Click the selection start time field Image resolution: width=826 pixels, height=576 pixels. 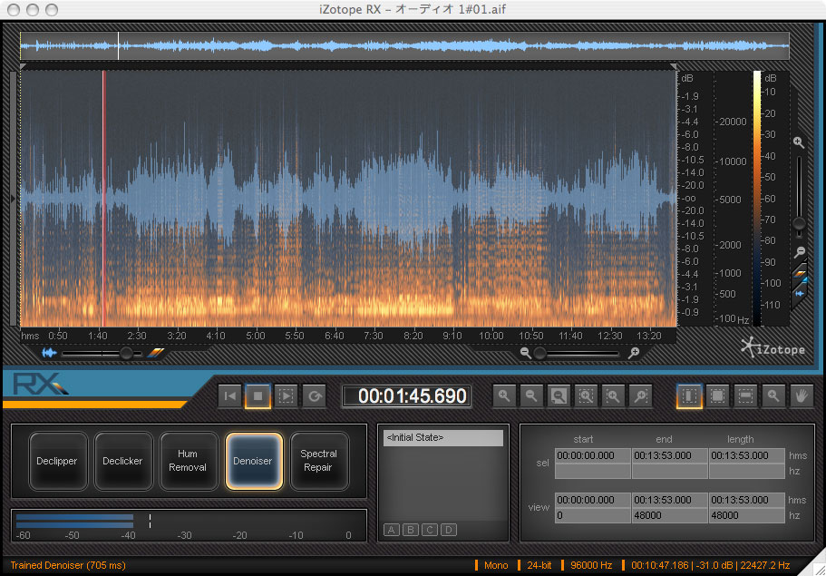(593, 456)
